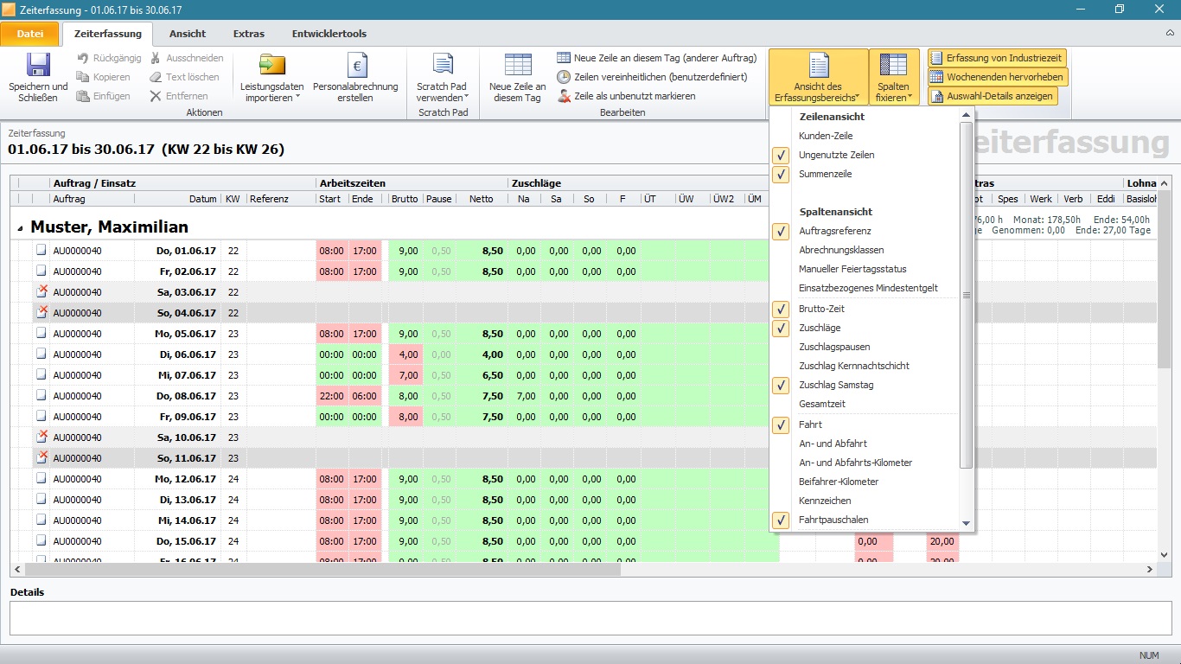Click Zeilen vereinheitlichen (benutzerdefiniert)
Image resolution: width=1181 pixels, height=664 pixels.
(660, 77)
